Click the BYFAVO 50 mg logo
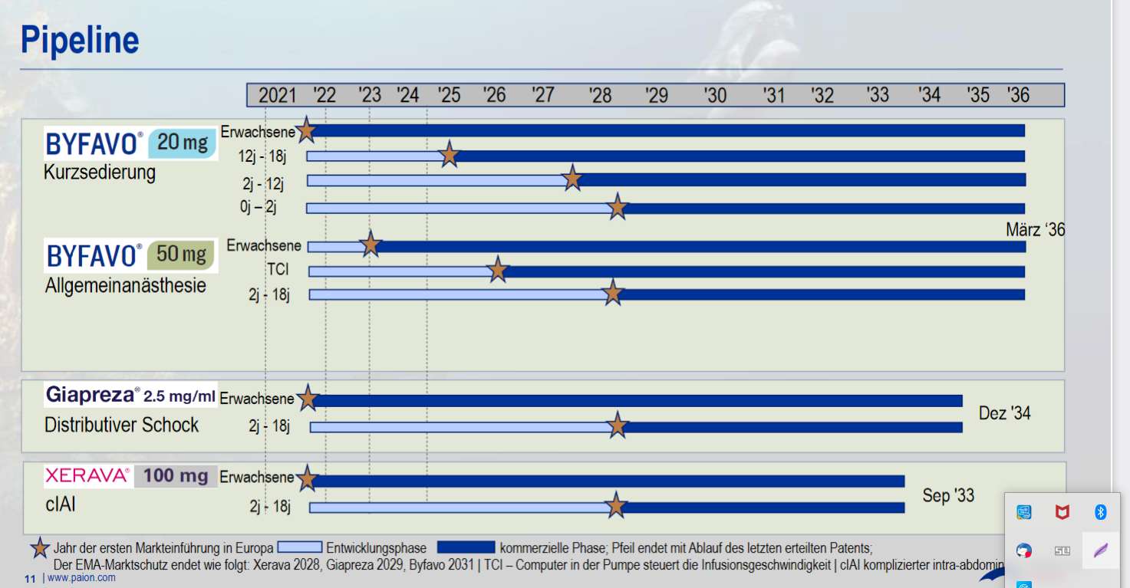 coord(130,255)
